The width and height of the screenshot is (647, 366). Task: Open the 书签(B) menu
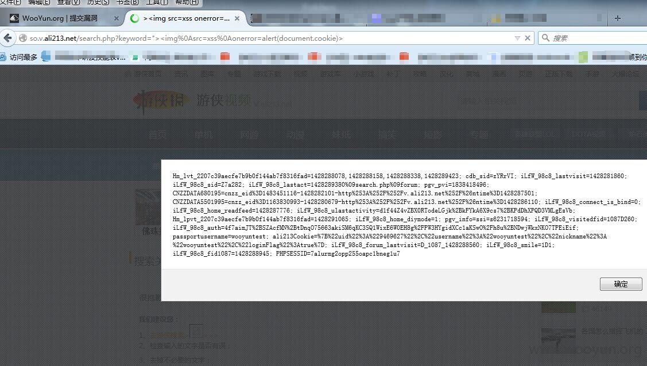(127, 2)
